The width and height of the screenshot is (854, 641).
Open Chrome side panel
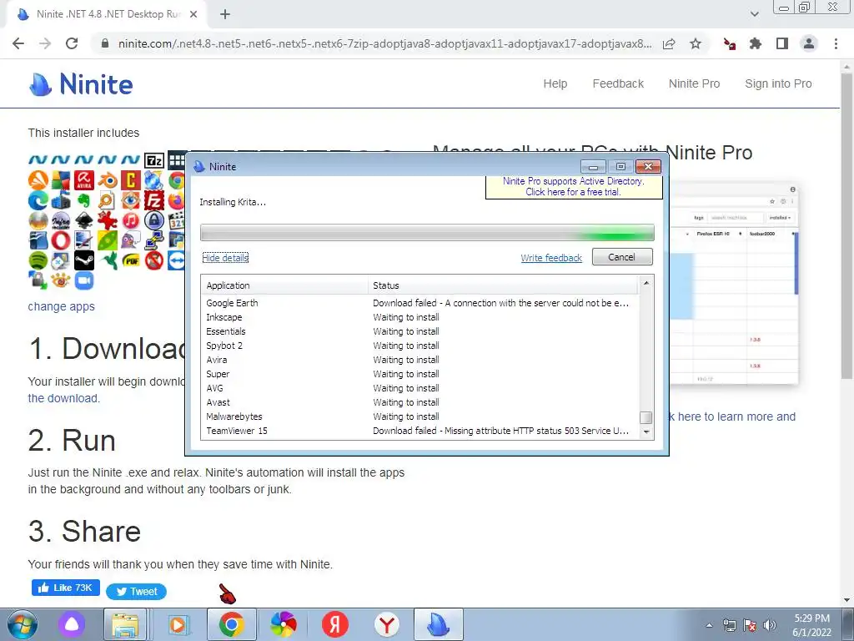tap(782, 43)
